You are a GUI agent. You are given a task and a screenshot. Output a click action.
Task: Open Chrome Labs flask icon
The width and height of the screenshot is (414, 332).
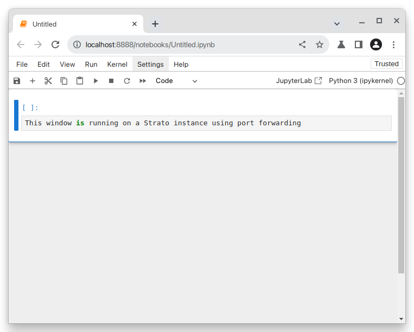coord(341,44)
